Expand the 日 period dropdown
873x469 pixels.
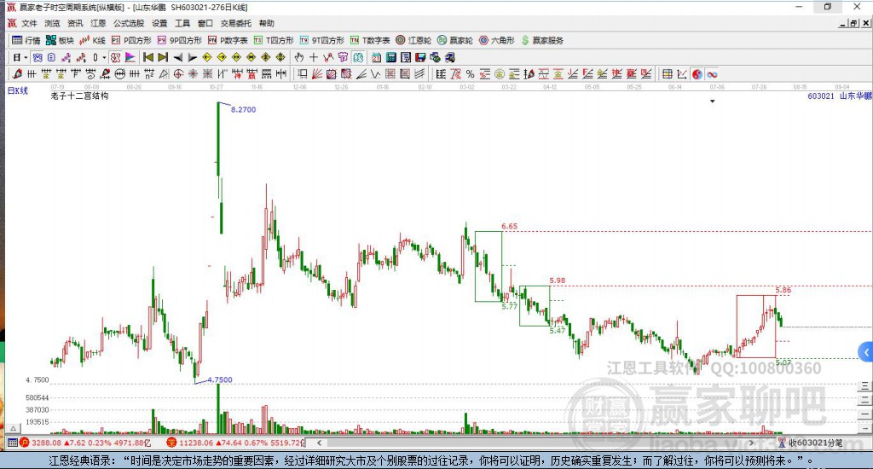pyautogui.click(x=20, y=57)
